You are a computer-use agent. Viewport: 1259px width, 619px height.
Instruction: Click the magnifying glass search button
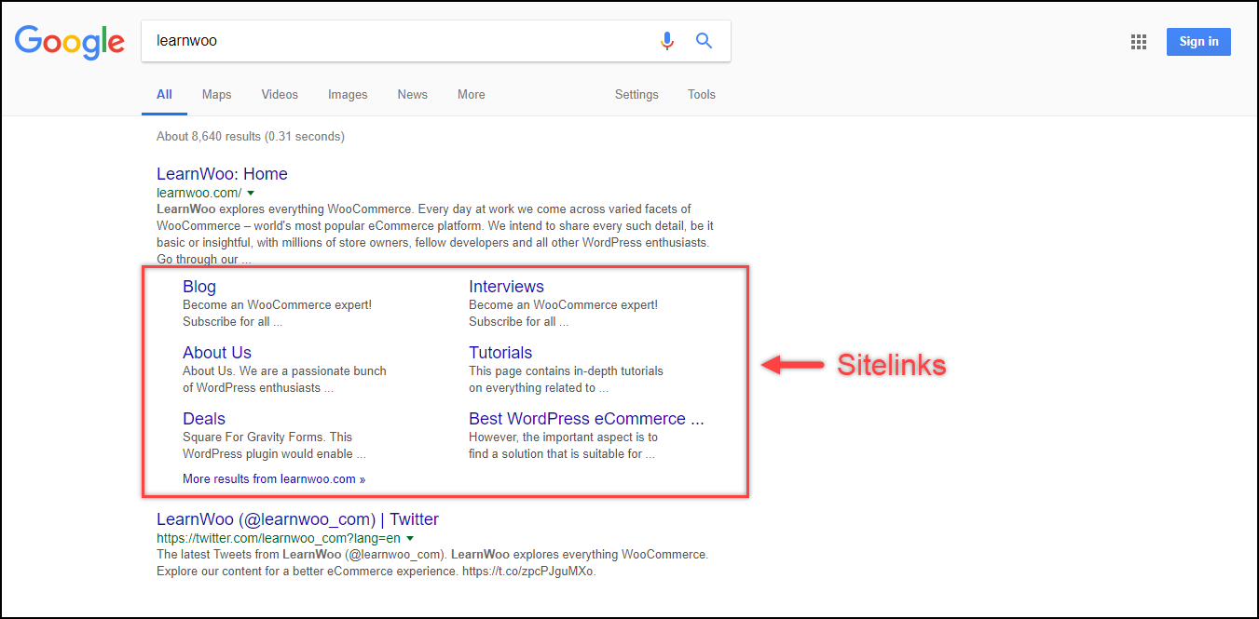tap(704, 41)
